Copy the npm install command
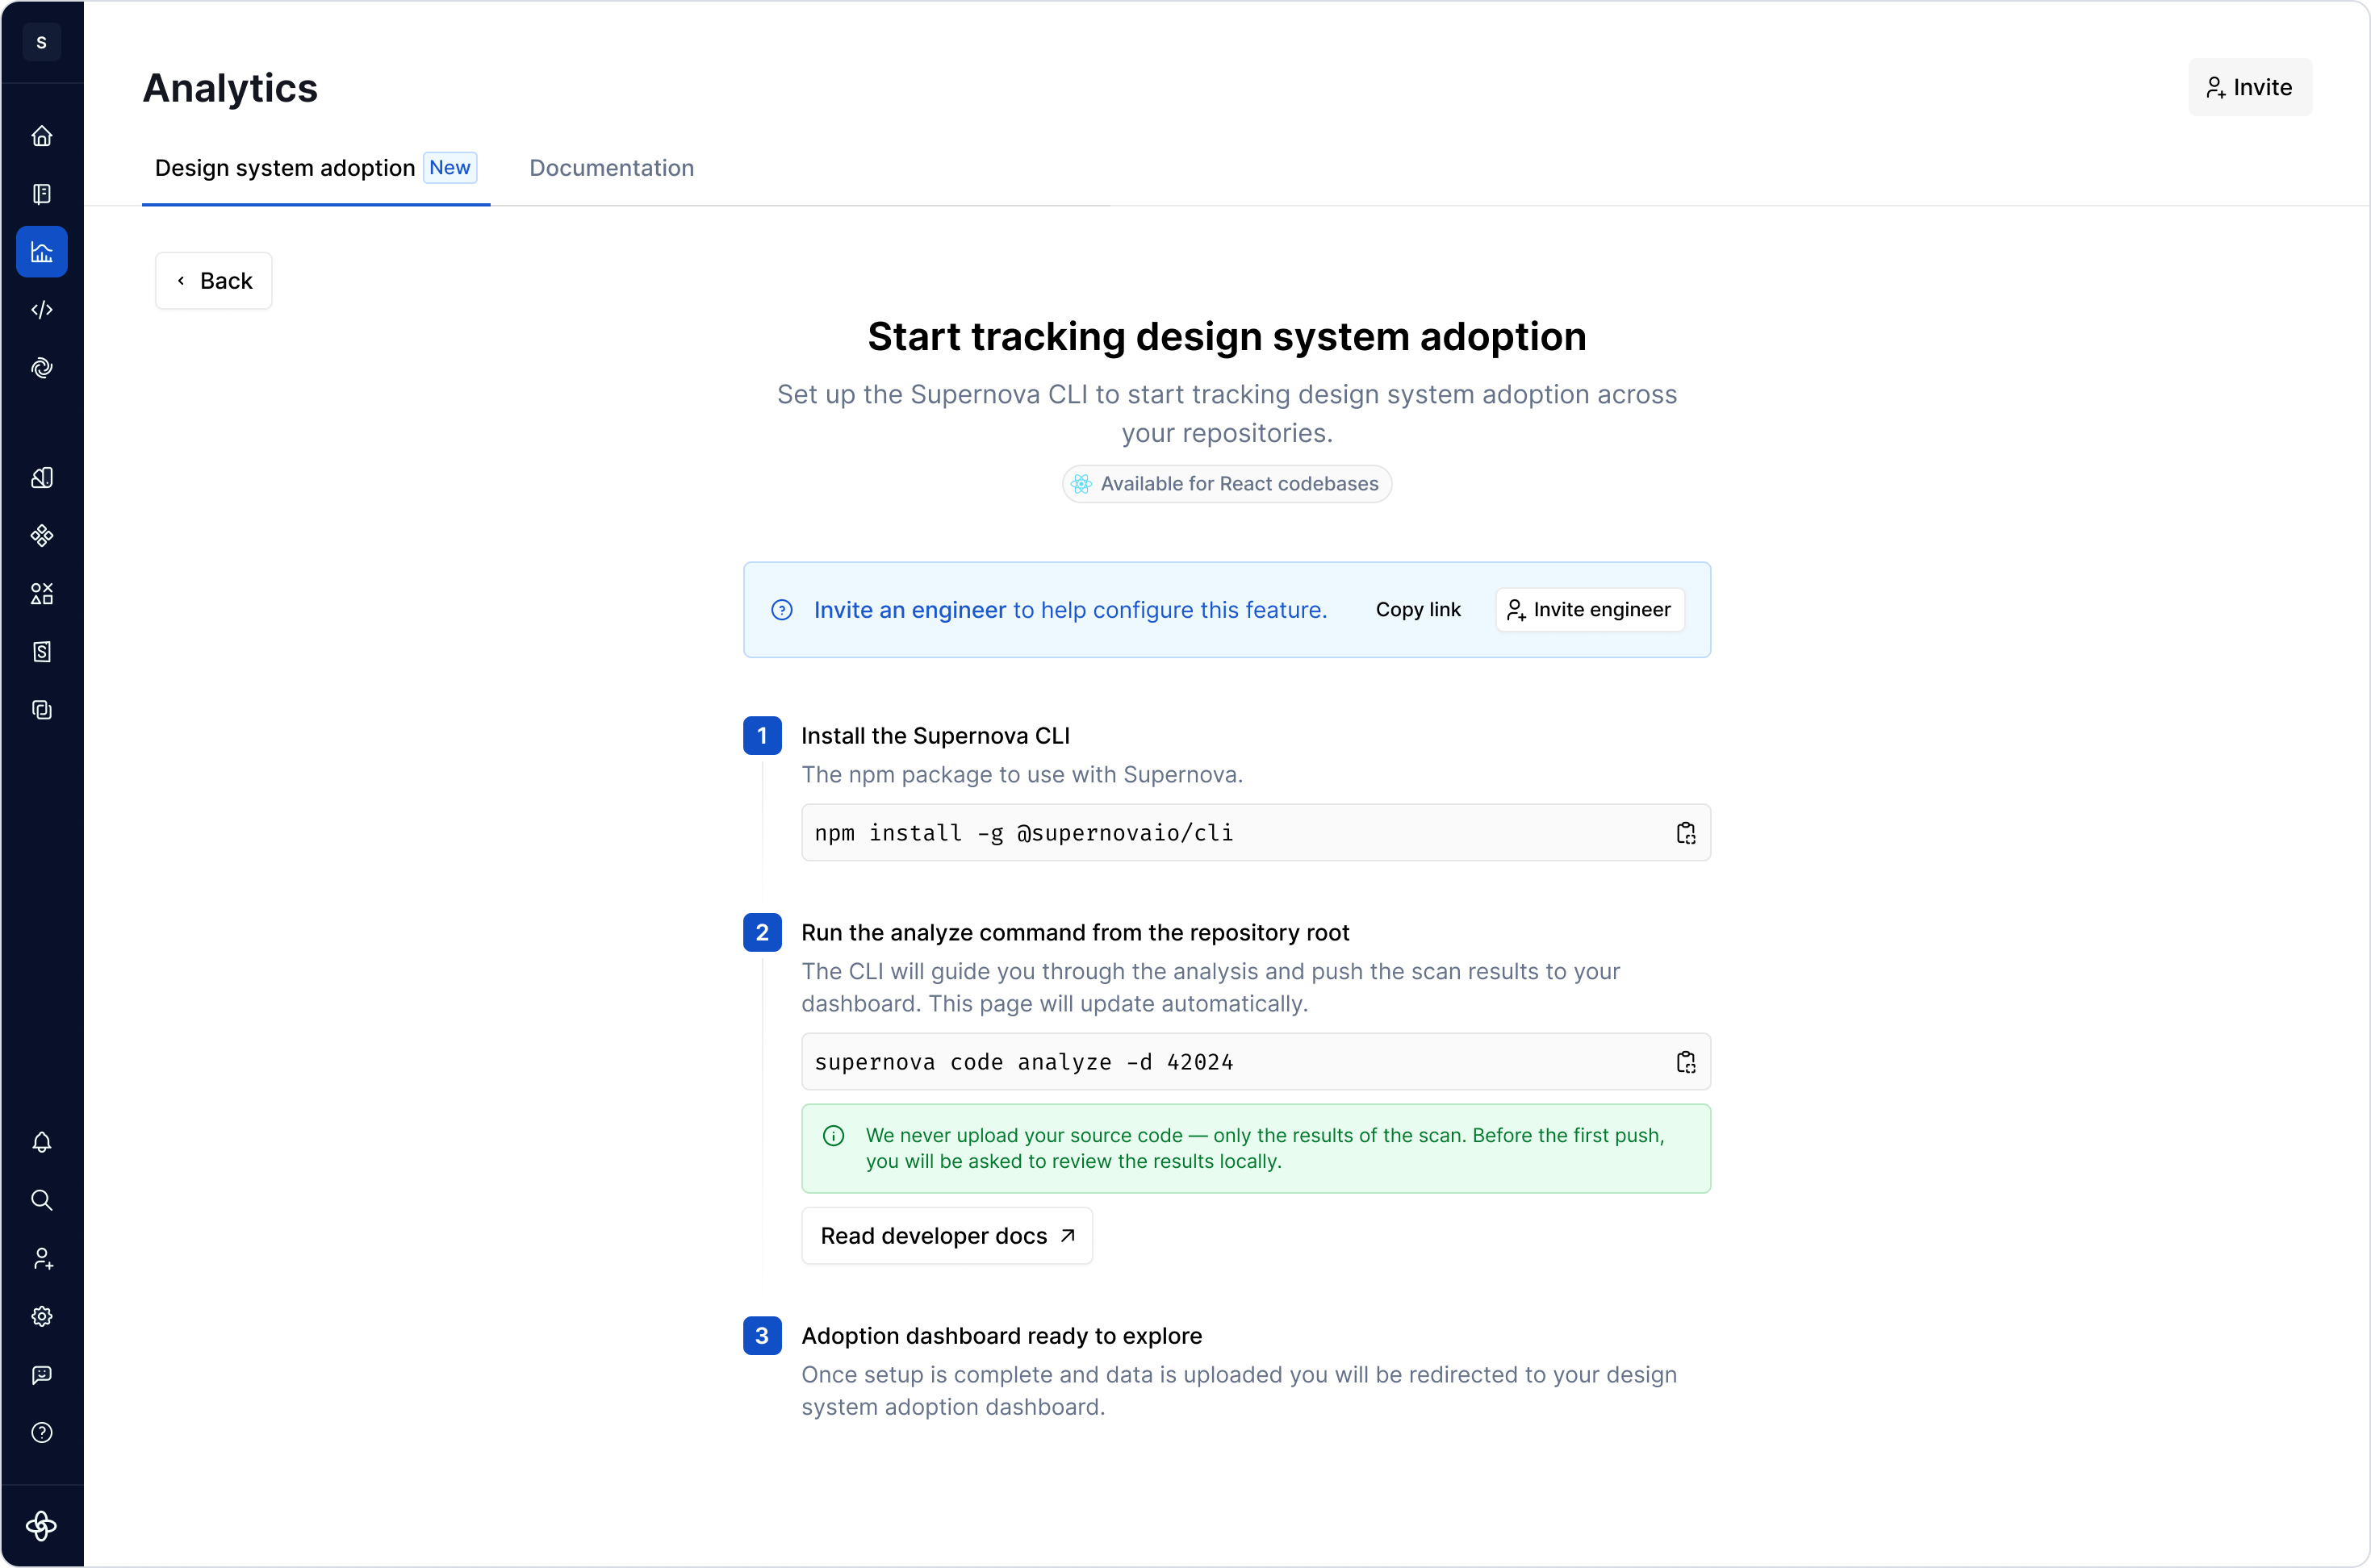The image size is (2371, 1568). pyautogui.click(x=1686, y=833)
